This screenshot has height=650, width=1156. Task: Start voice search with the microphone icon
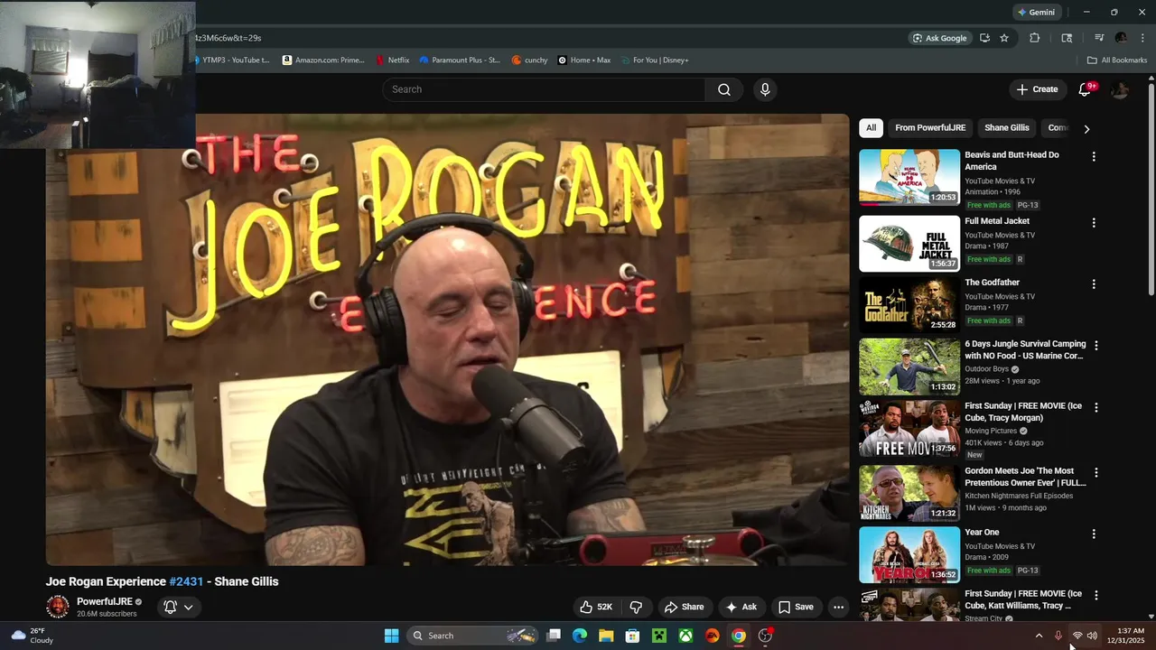(765, 89)
